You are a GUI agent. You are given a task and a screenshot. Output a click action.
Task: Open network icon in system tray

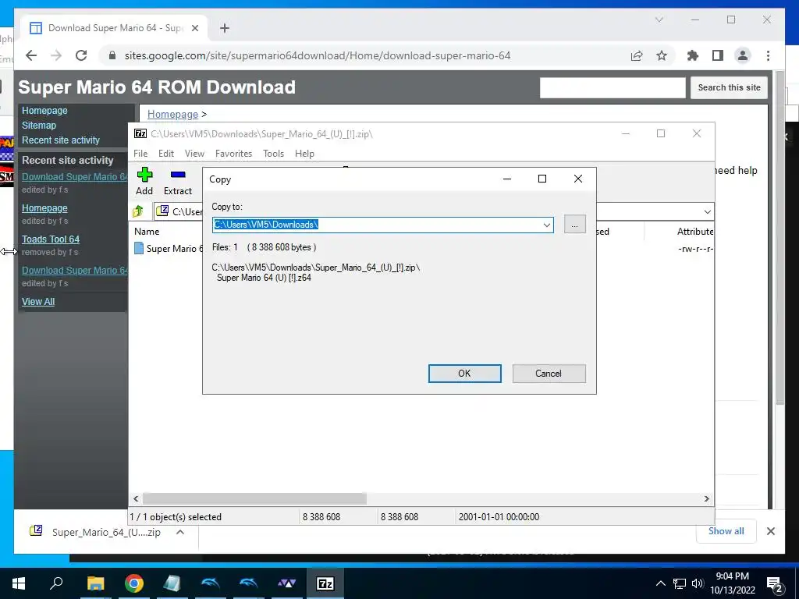pos(680,583)
